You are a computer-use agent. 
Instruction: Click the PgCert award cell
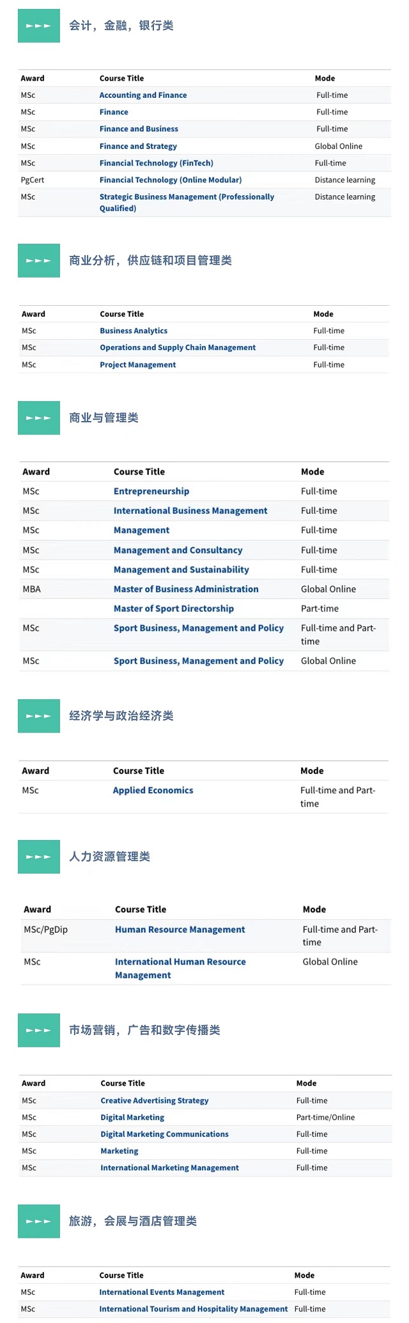pos(33,180)
